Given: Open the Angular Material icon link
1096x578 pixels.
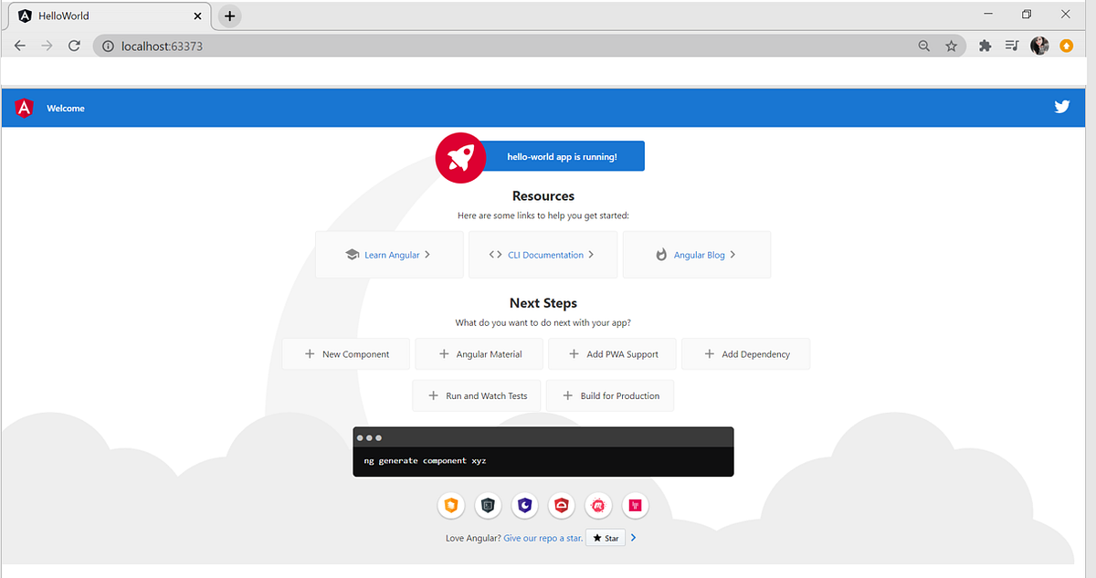Looking at the screenshot, I should 451,505.
